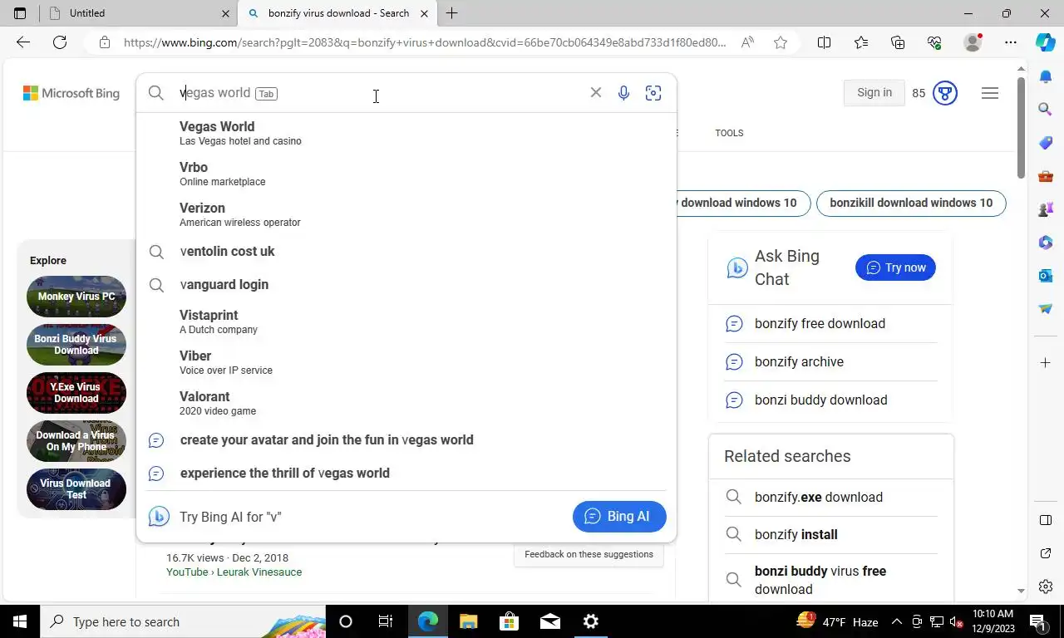Clear the search box with X
This screenshot has width=1064, height=638.
(595, 92)
